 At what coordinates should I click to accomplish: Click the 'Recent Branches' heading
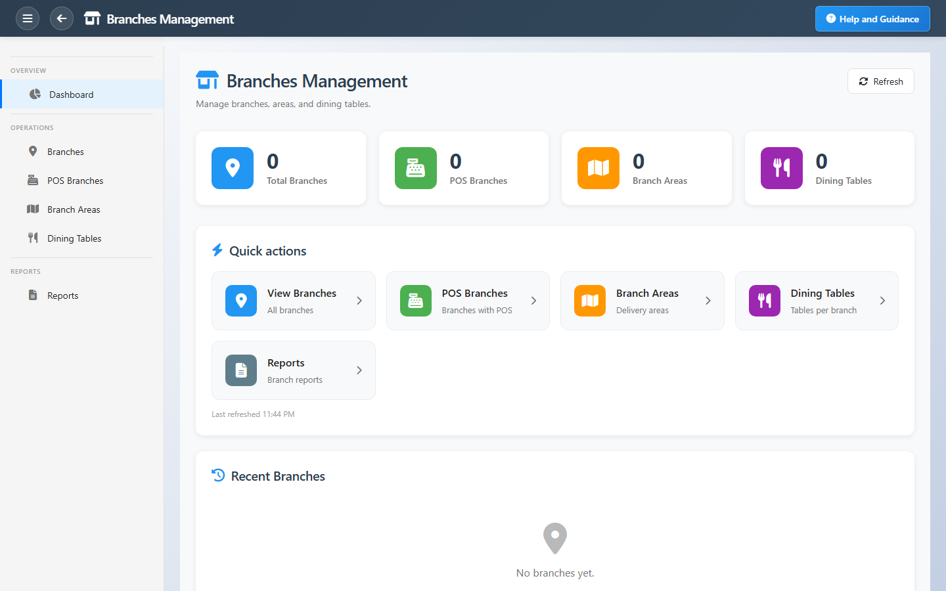click(x=278, y=476)
